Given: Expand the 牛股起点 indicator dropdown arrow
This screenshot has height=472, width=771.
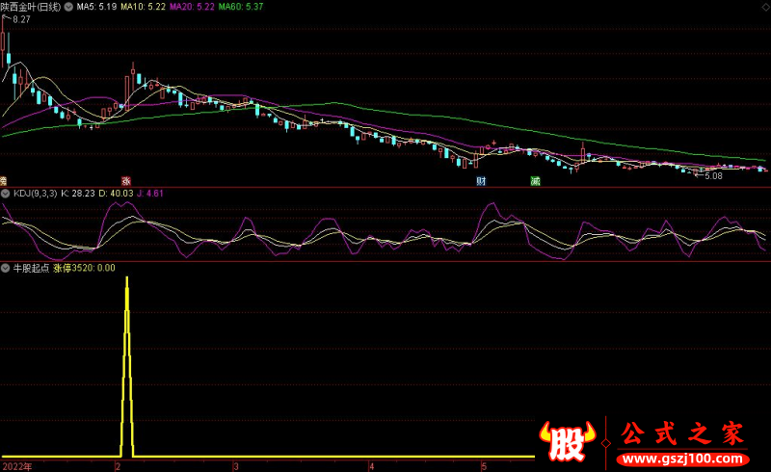Looking at the screenshot, I should pos(6,268).
